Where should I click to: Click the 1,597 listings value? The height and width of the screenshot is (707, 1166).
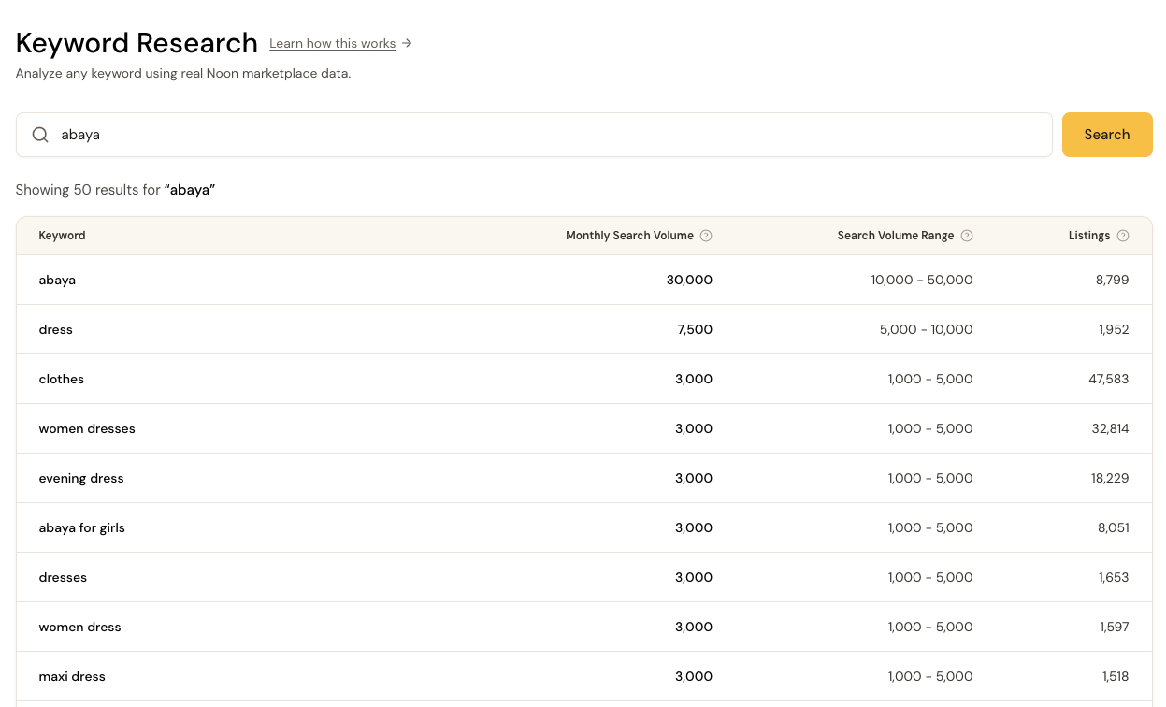pyautogui.click(x=1115, y=627)
